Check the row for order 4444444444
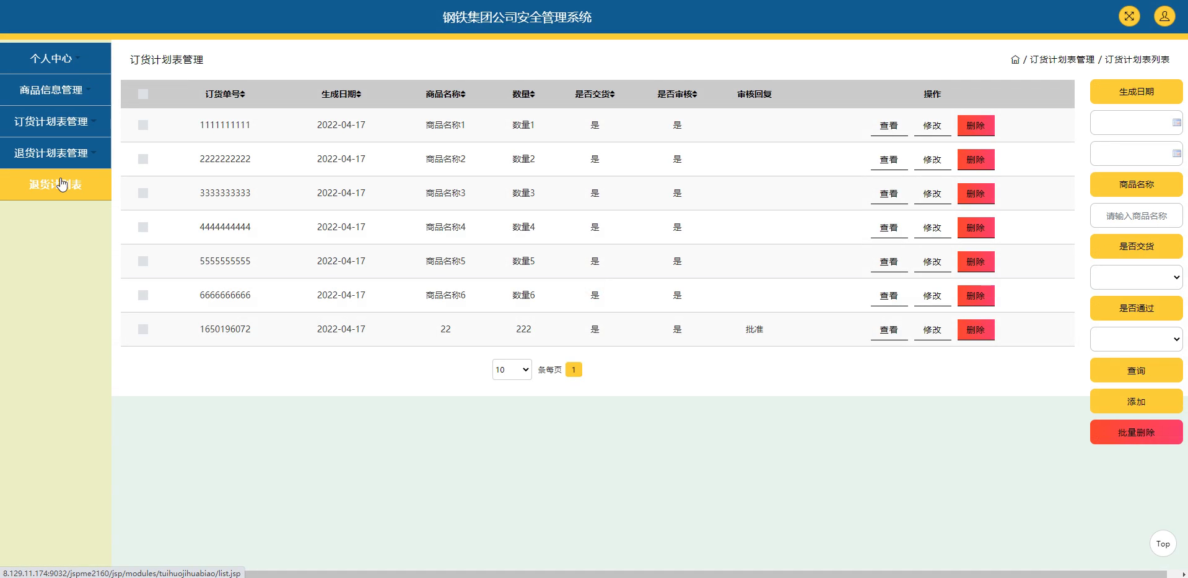 coord(143,227)
